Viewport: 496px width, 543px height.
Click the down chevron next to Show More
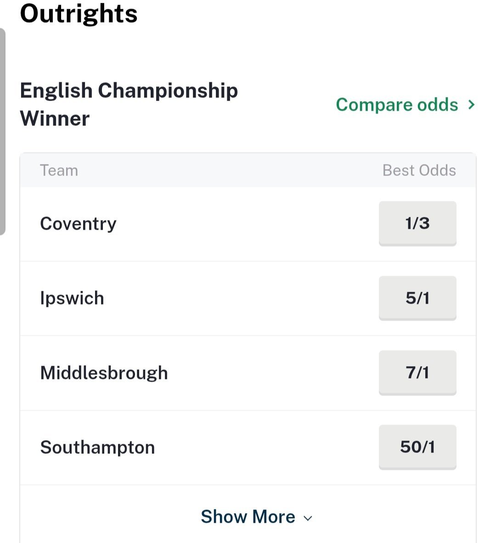308,518
